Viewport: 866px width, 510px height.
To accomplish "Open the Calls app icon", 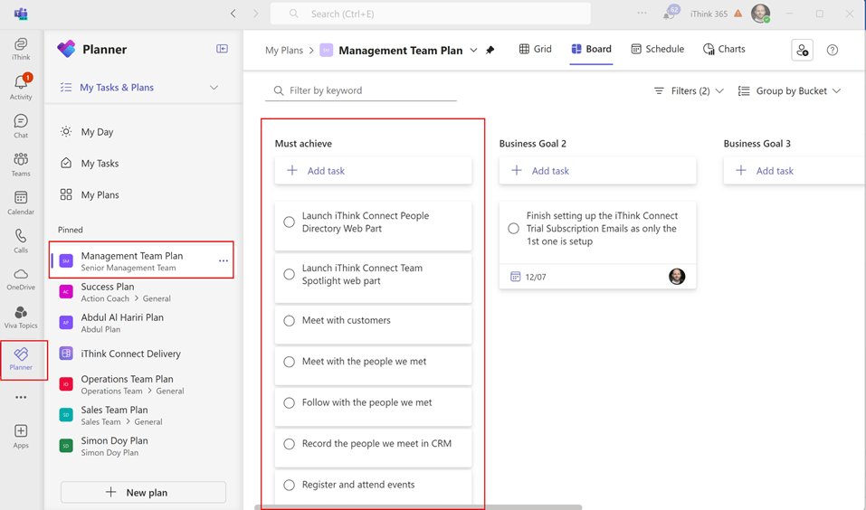I will (x=21, y=241).
